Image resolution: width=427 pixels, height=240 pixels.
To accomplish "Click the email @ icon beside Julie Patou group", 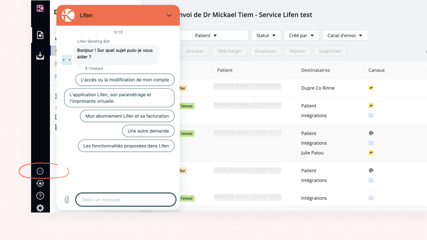I will pos(371,133).
